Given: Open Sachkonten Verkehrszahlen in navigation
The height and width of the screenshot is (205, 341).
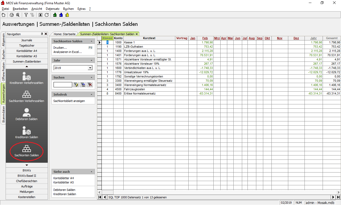Looking at the screenshot, I should 26,96.
